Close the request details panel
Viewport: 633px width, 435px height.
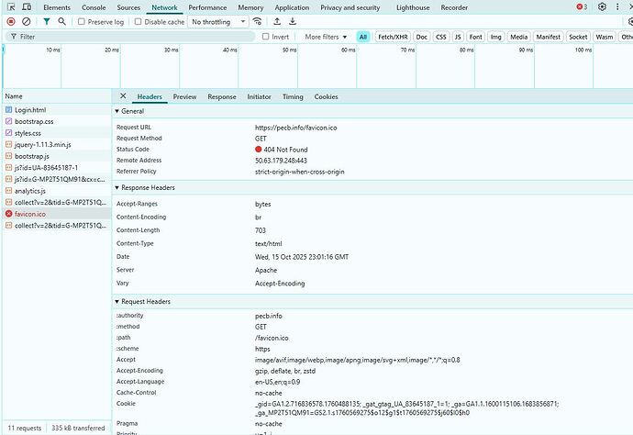(123, 96)
